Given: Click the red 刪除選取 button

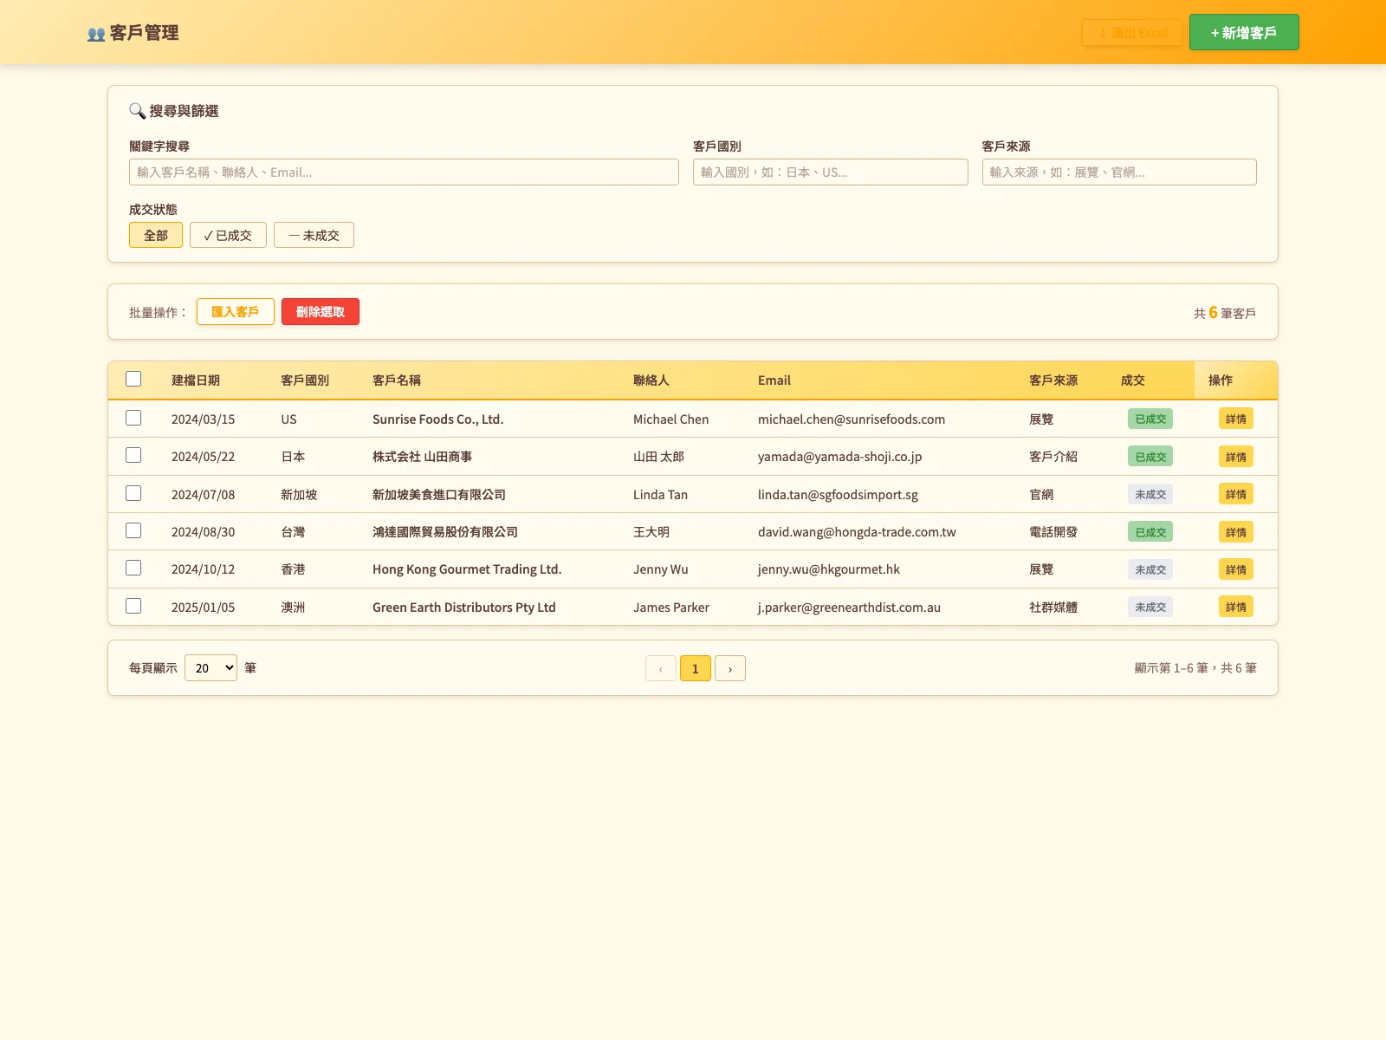Looking at the screenshot, I should click(321, 311).
